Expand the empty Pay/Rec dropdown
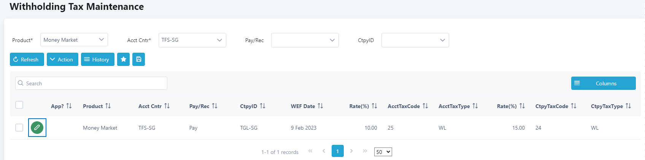This screenshot has width=645, height=160. tap(305, 40)
